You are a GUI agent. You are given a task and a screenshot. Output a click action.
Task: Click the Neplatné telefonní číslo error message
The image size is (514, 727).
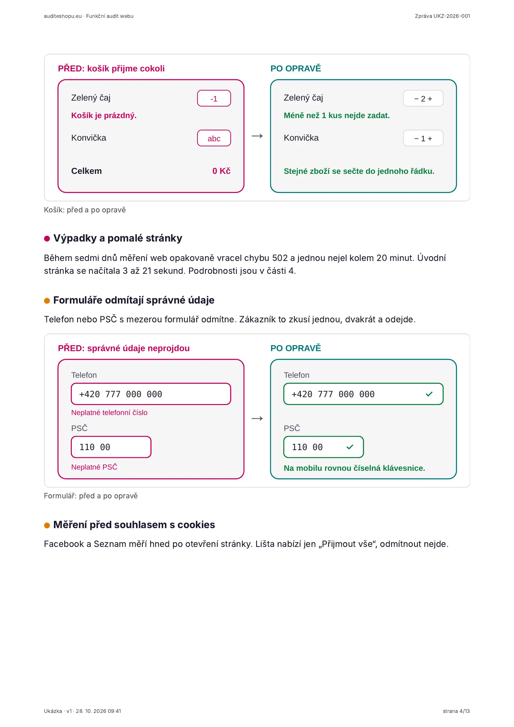[109, 412]
